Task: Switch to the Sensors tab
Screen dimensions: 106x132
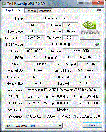Action: [31, 11]
